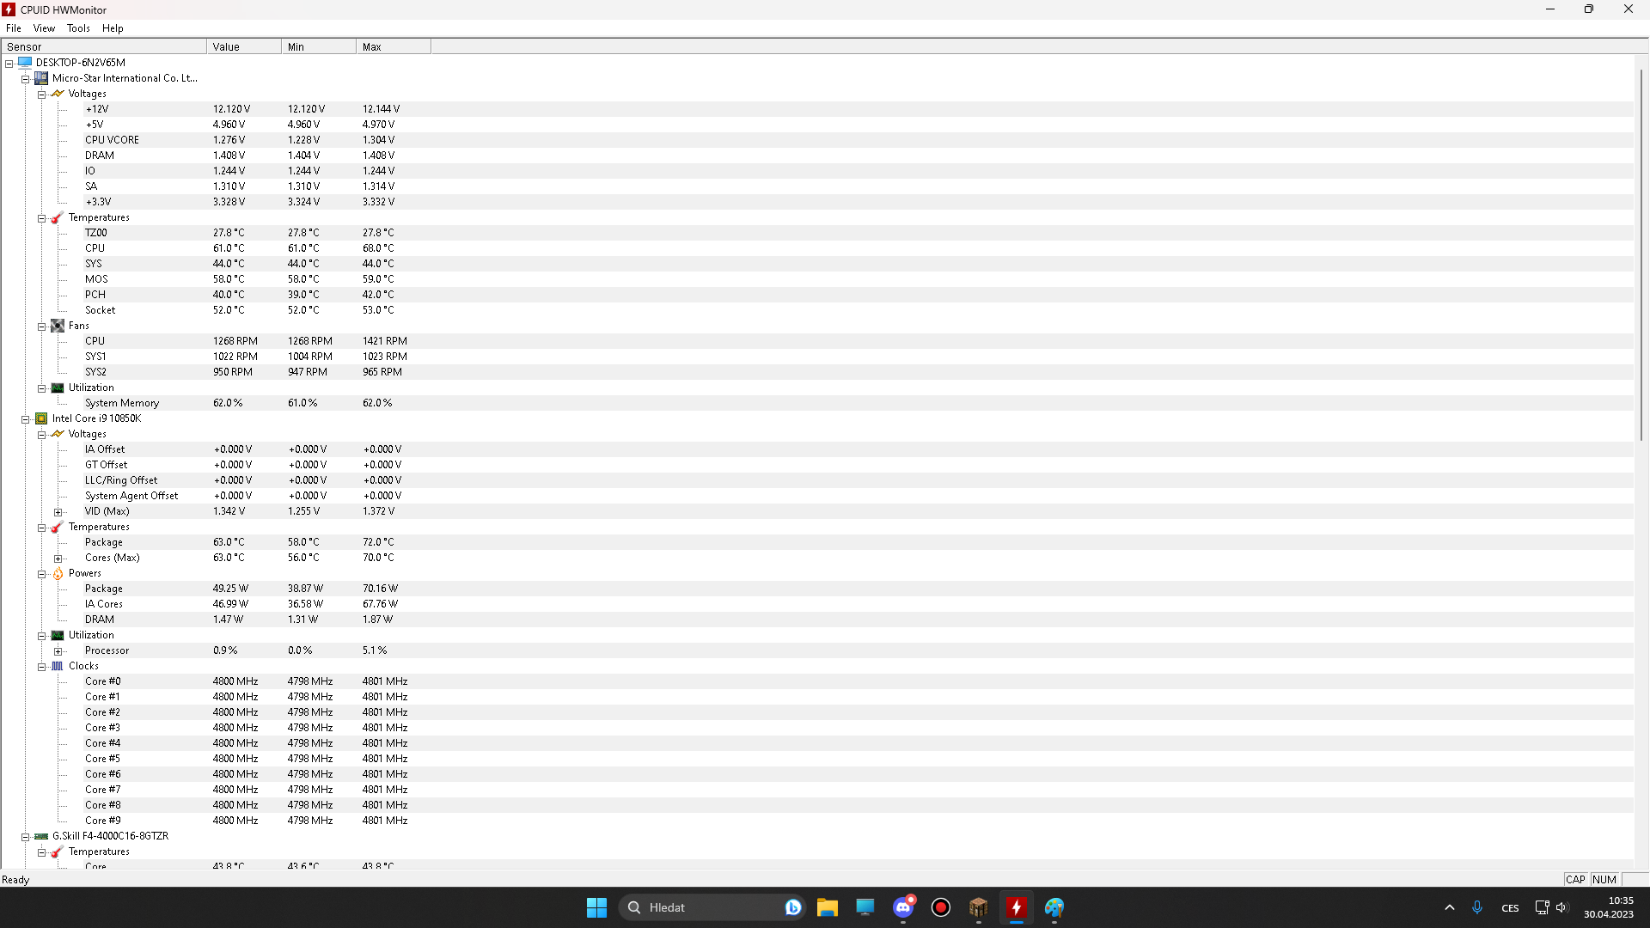This screenshot has width=1650, height=928.
Task: Click the G.Skill memory module icon
Action: point(41,836)
